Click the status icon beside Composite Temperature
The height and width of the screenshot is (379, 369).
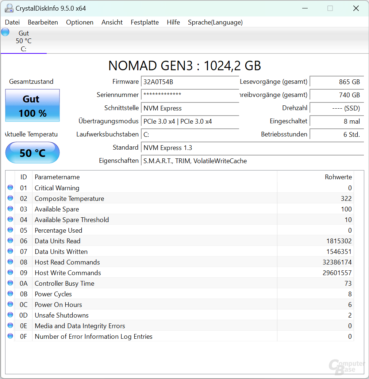click(x=10, y=198)
